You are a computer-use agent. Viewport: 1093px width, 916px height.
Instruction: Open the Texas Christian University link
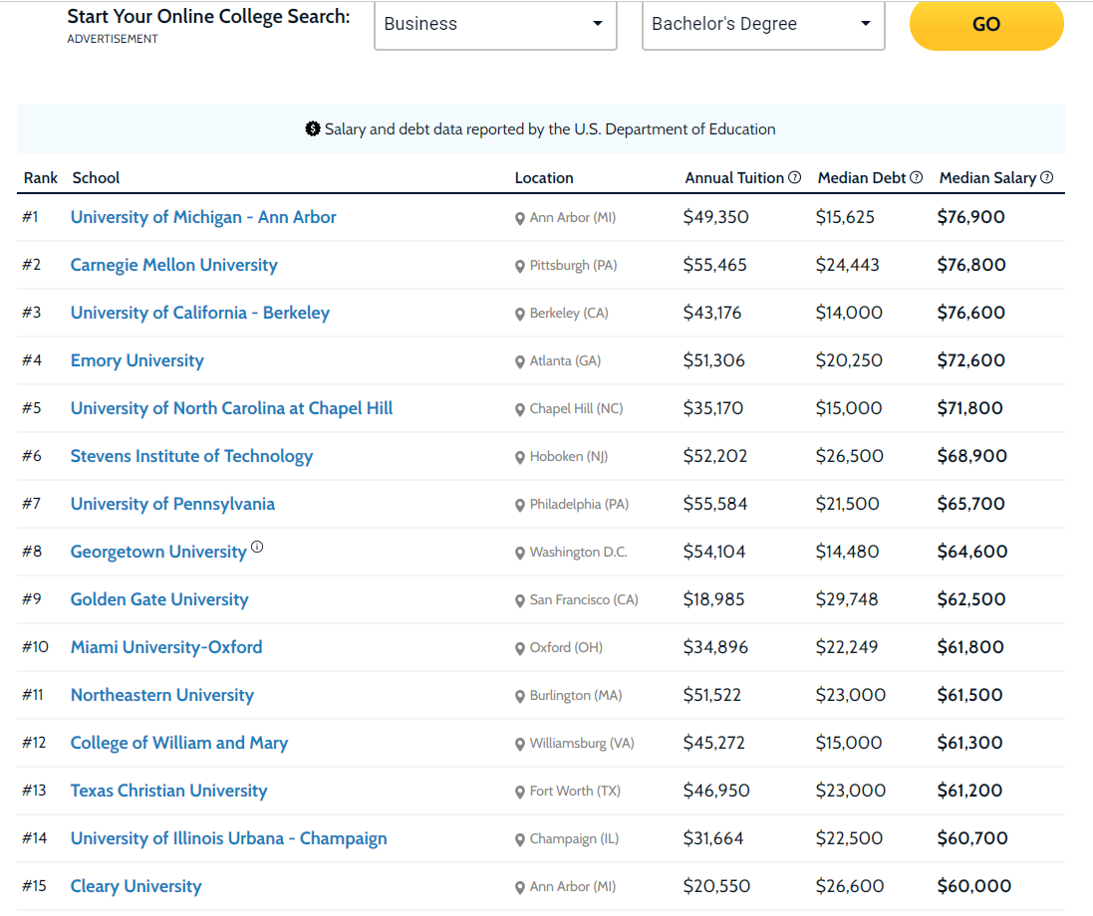pyautogui.click(x=169, y=791)
